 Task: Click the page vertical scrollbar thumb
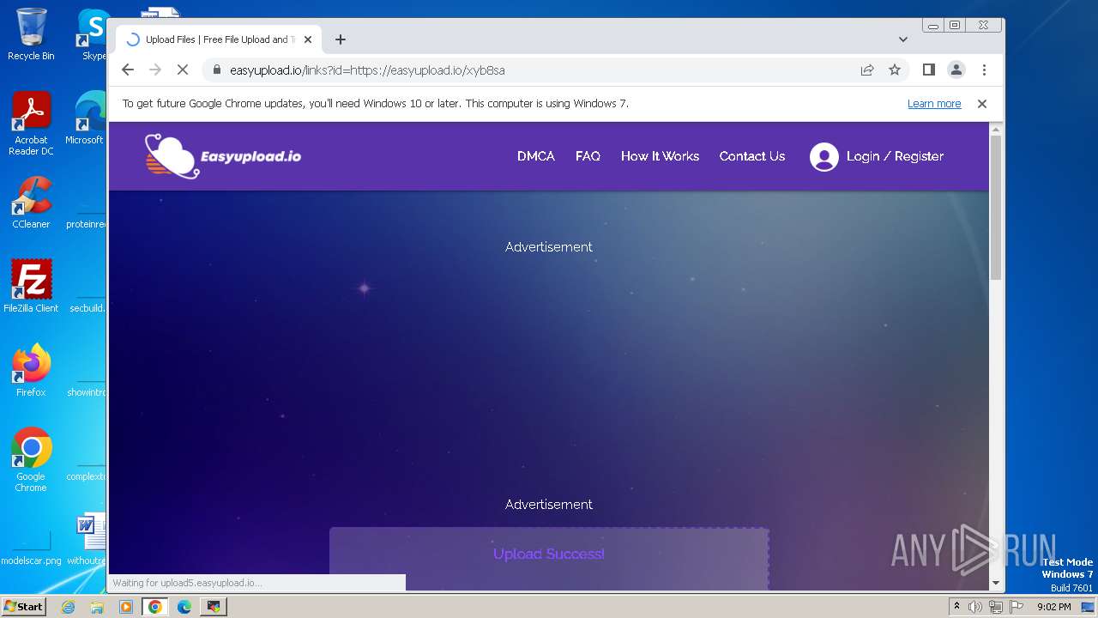[x=996, y=206]
